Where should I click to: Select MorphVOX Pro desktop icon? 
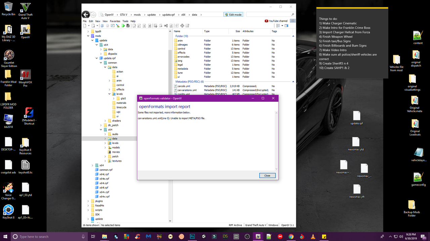[25, 78]
